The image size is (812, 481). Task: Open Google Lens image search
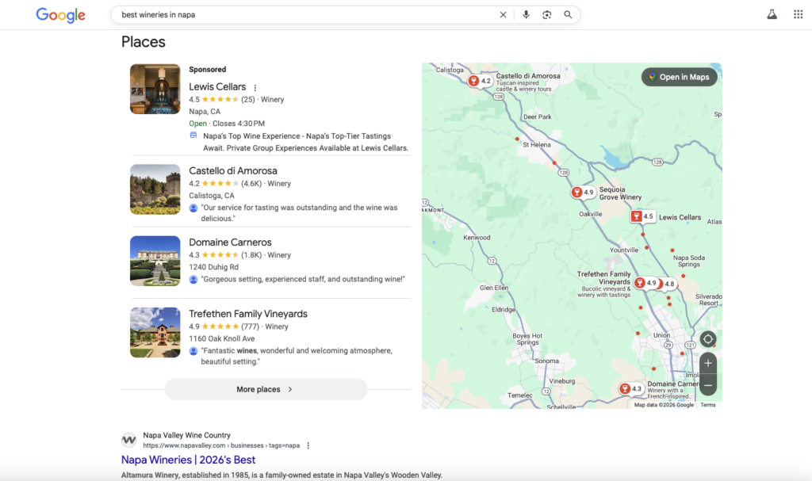pos(546,15)
